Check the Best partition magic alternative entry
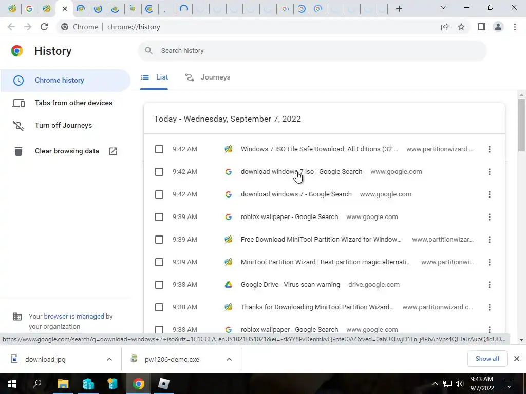This screenshot has height=394, width=526. [x=159, y=262]
